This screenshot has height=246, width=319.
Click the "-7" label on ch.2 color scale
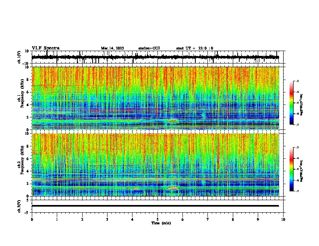297,191
